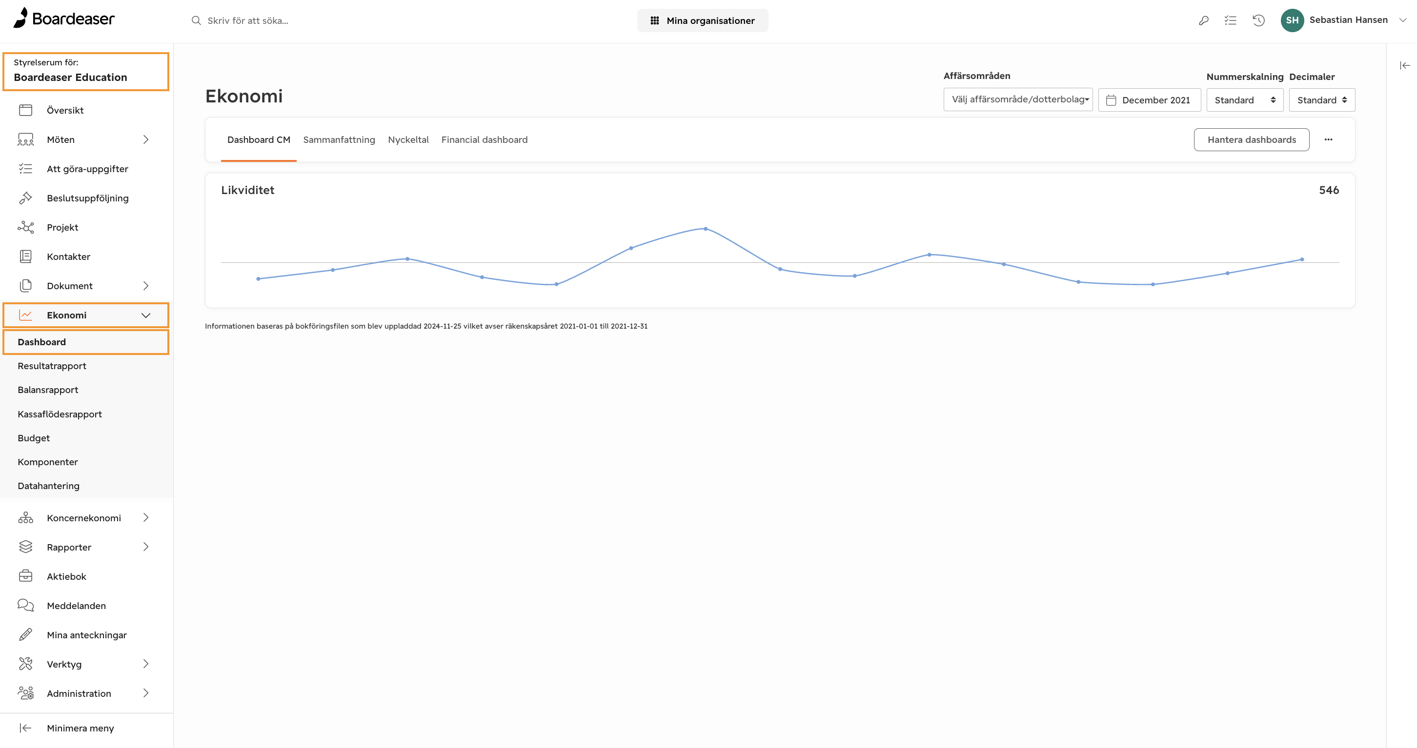This screenshot has height=748, width=1417.
Task: Click the SH user avatar
Action: pos(1292,20)
